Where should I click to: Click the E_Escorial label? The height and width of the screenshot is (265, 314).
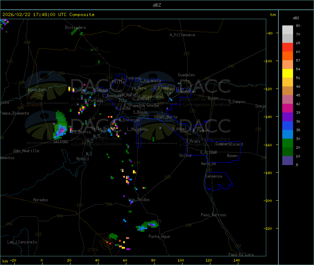point(129,120)
